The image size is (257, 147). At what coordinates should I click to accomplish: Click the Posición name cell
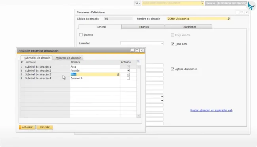[x=95, y=71]
